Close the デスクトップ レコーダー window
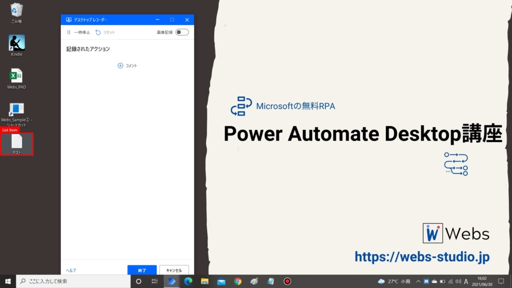512x288 pixels. pos(187,19)
